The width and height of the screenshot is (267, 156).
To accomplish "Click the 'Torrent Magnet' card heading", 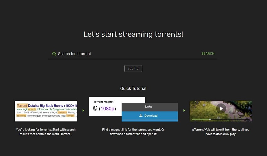I will tap(103, 102).
